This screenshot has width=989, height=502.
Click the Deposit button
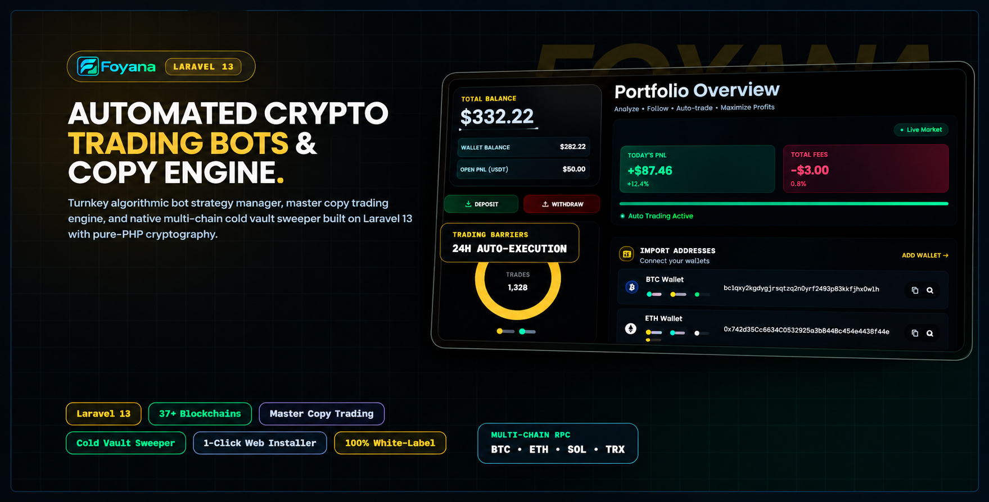click(481, 204)
